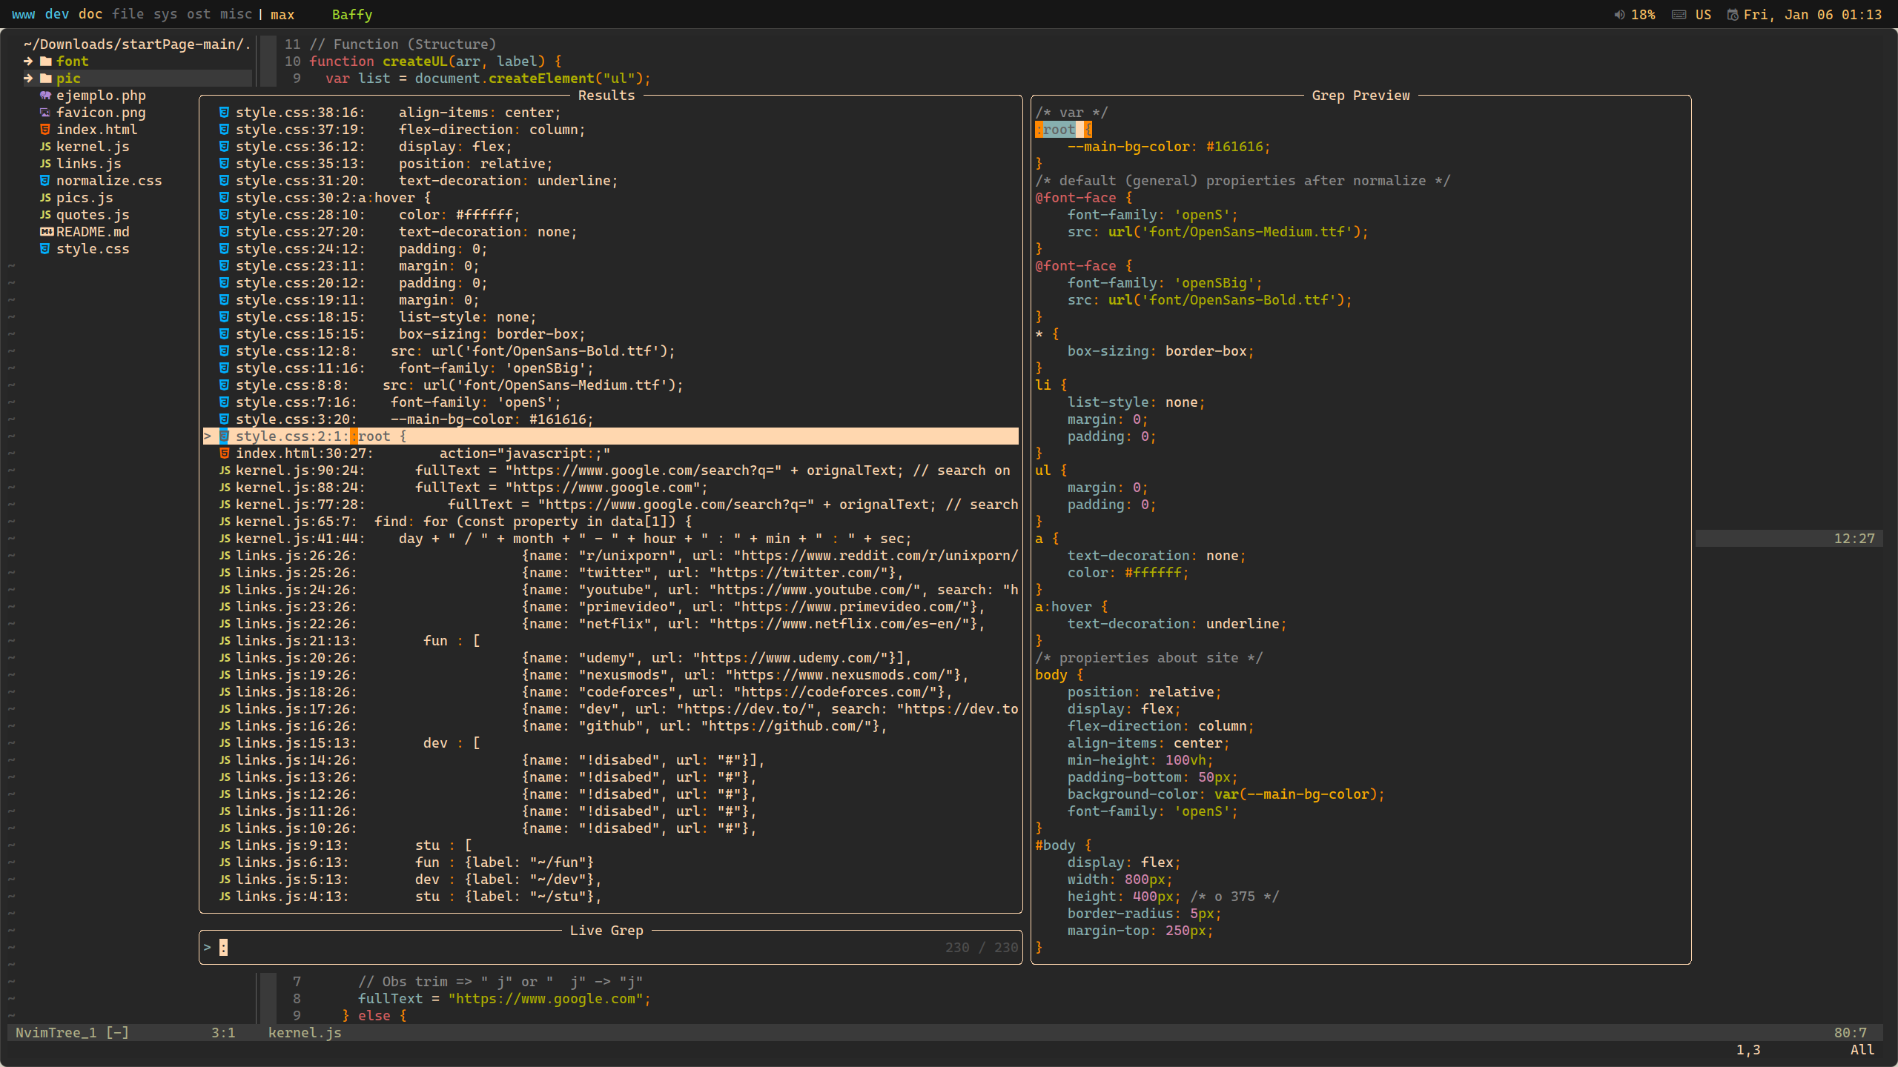
Task: Click JS icon on kernel.js:90:24 result
Action: point(224,471)
